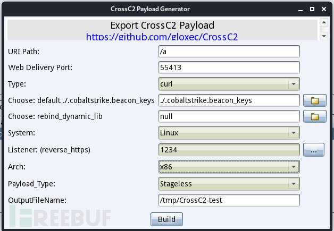Image resolution: width=334 pixels, height=231 pixels.
Task: Click the URI Path input field
Action: pos(229,52)
